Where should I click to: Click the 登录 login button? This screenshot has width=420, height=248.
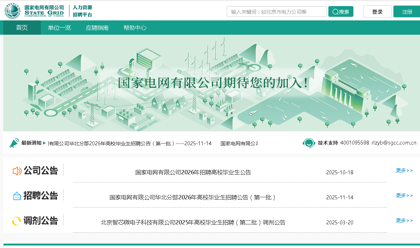(377, 11)
